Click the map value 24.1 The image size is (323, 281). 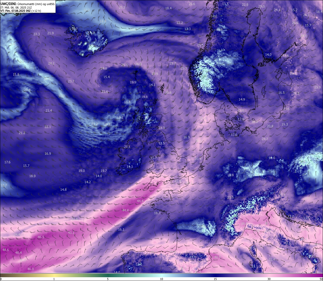click(x=277, y=10)
